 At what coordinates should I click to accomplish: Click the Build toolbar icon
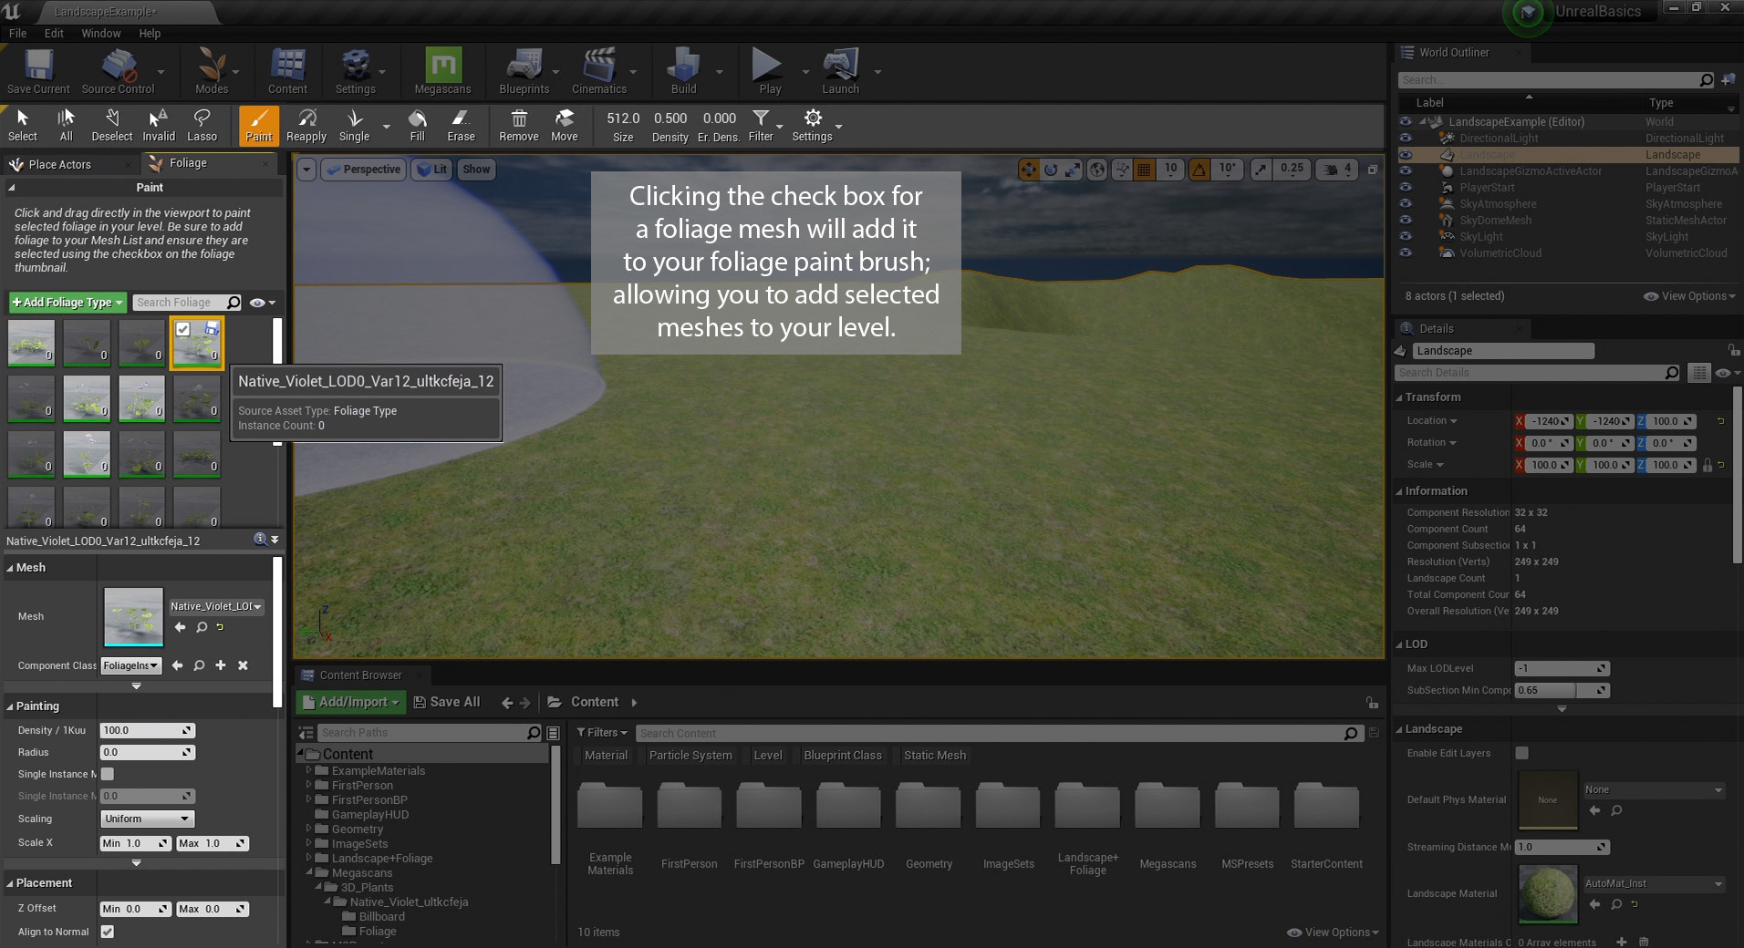coord(683,71)
